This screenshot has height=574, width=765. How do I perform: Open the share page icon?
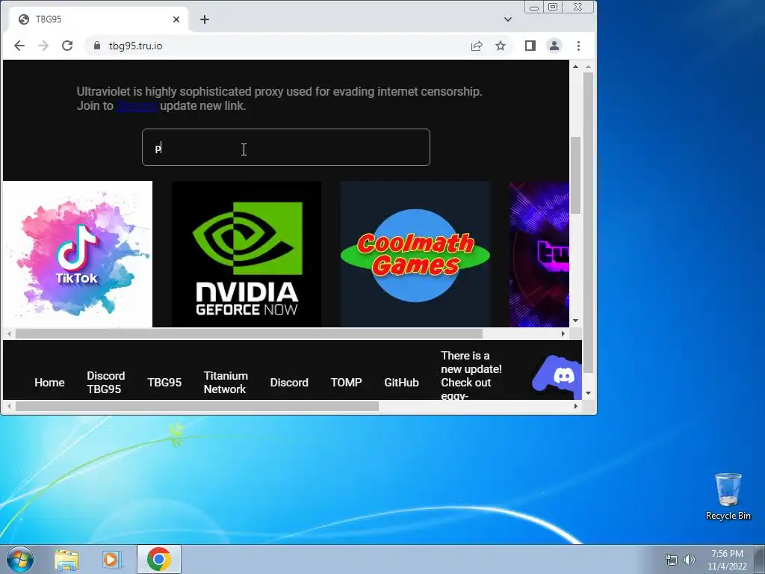point(477,46)
